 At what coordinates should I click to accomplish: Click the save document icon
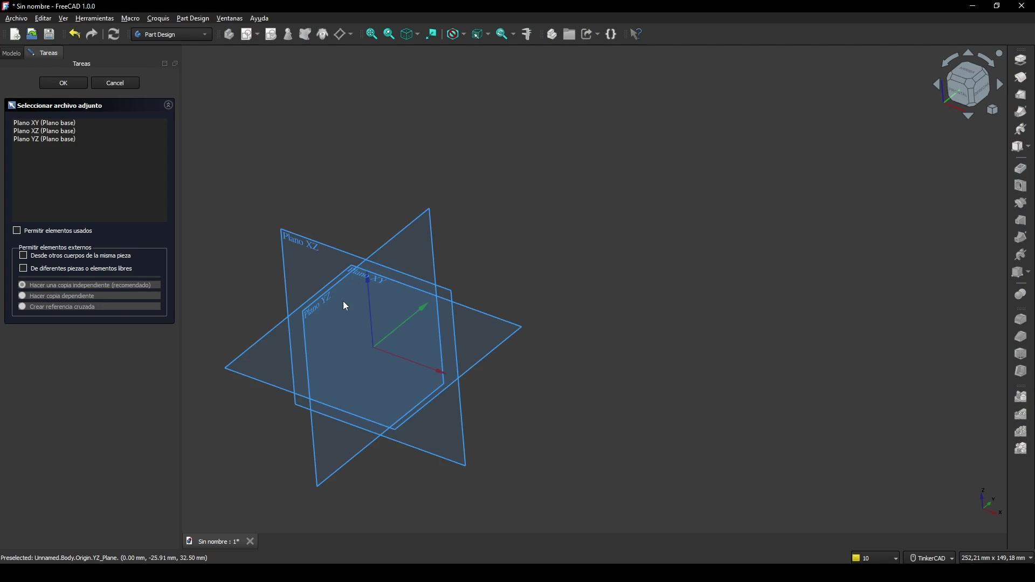click(x=50, y=34)
